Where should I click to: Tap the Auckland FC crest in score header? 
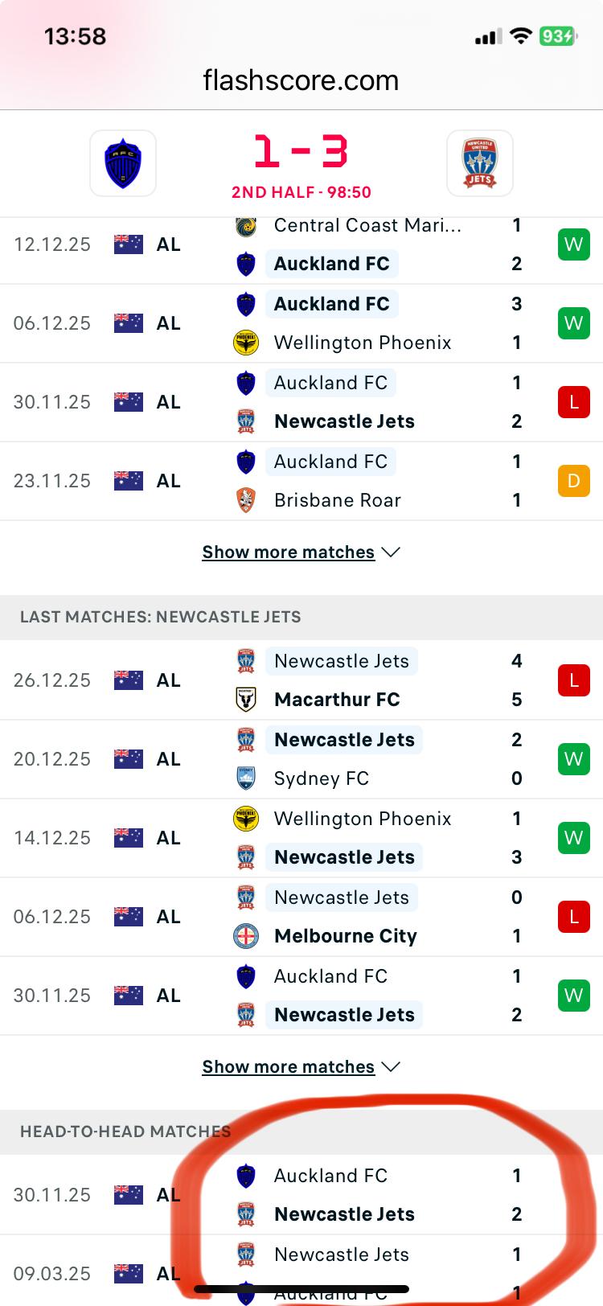123,163
